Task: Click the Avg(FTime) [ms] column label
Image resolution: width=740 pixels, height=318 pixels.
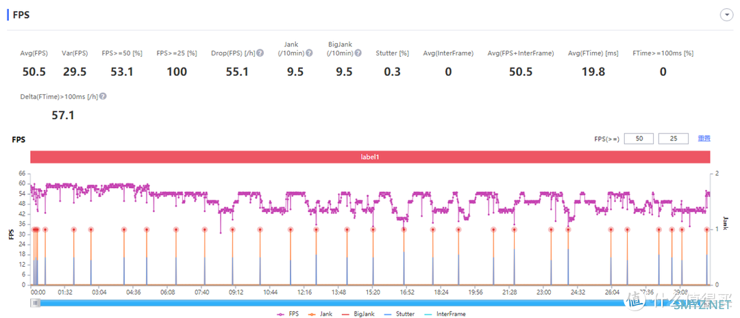Action: pos(593,53)
